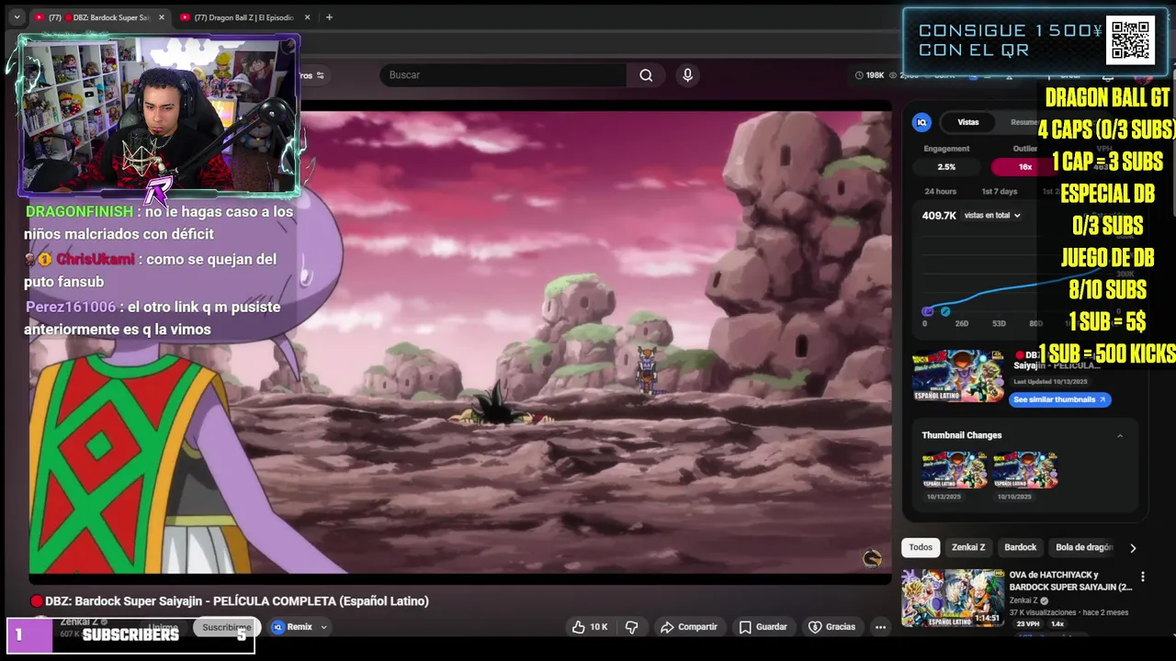Screen dimensions: 1176x661
Task: Click the video player area to pause
Action: (459, 342)
